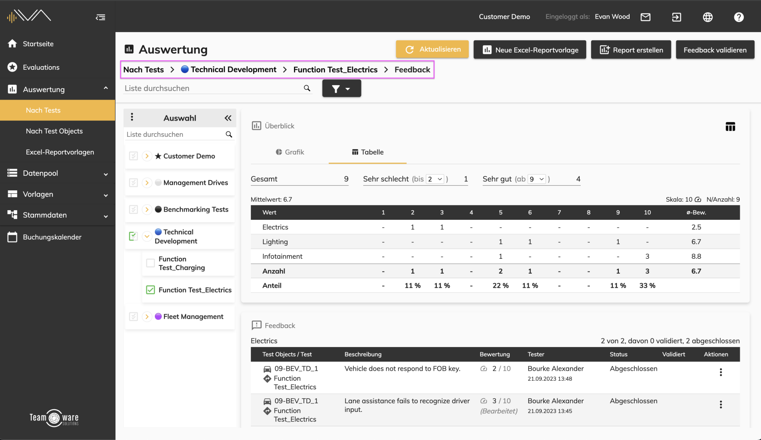Screen dimensions: 761x440
Task: Click Technical Development breadcrumb link
Action: pyautogui.click(x=228, y=69)
